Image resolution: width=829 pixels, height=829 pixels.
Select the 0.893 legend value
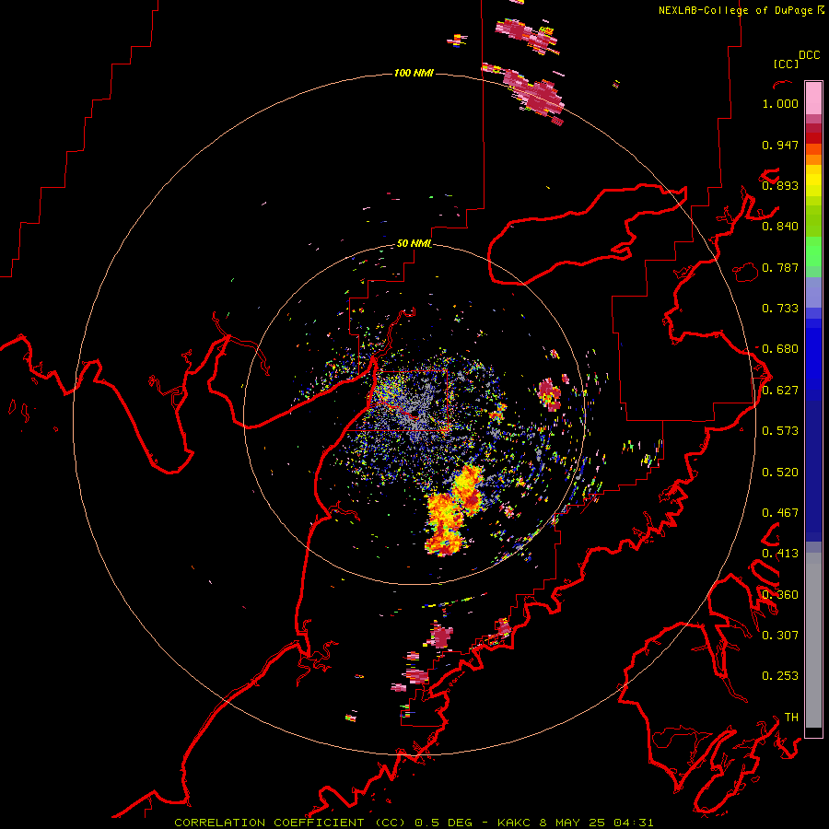(780, 185)
